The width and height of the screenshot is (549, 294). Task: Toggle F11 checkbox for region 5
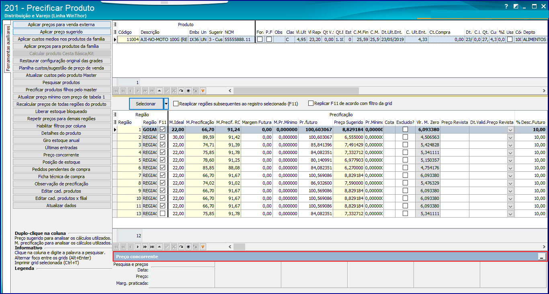[162, 160]
